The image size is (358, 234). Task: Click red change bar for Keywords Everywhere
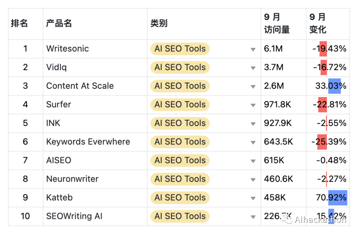(x=322, y=142)
